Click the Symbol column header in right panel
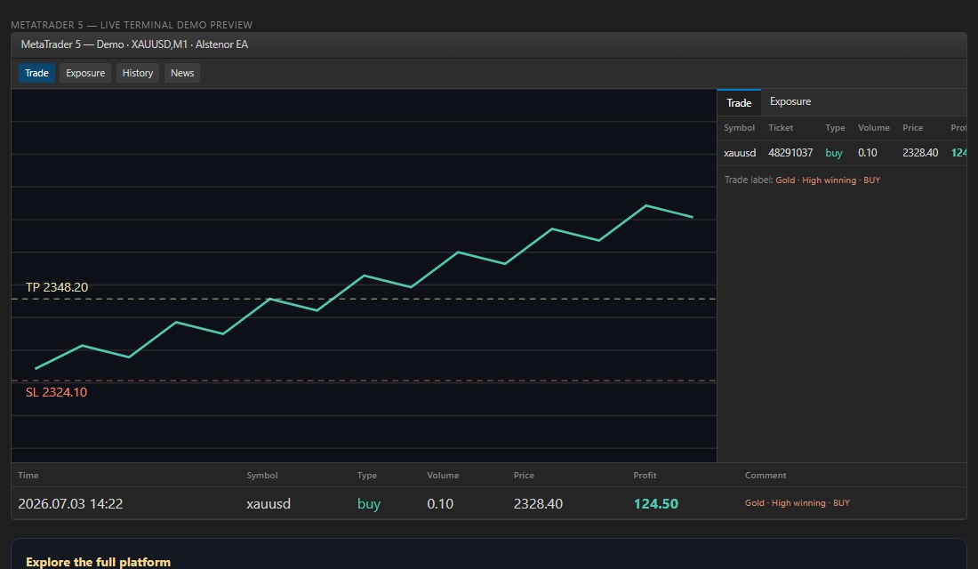The height and width of the screenshot is (569, 978). (x=739, y=128)
